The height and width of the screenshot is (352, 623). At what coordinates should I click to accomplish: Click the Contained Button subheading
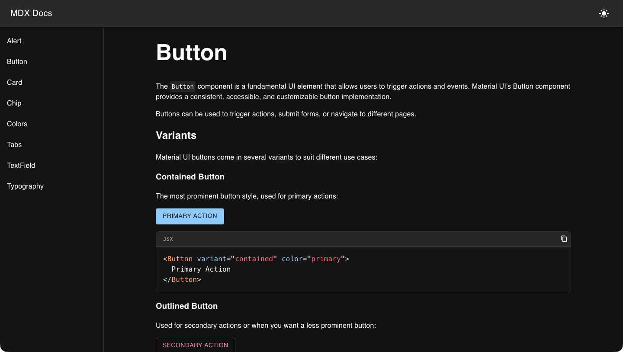click(x=190, y=177)
